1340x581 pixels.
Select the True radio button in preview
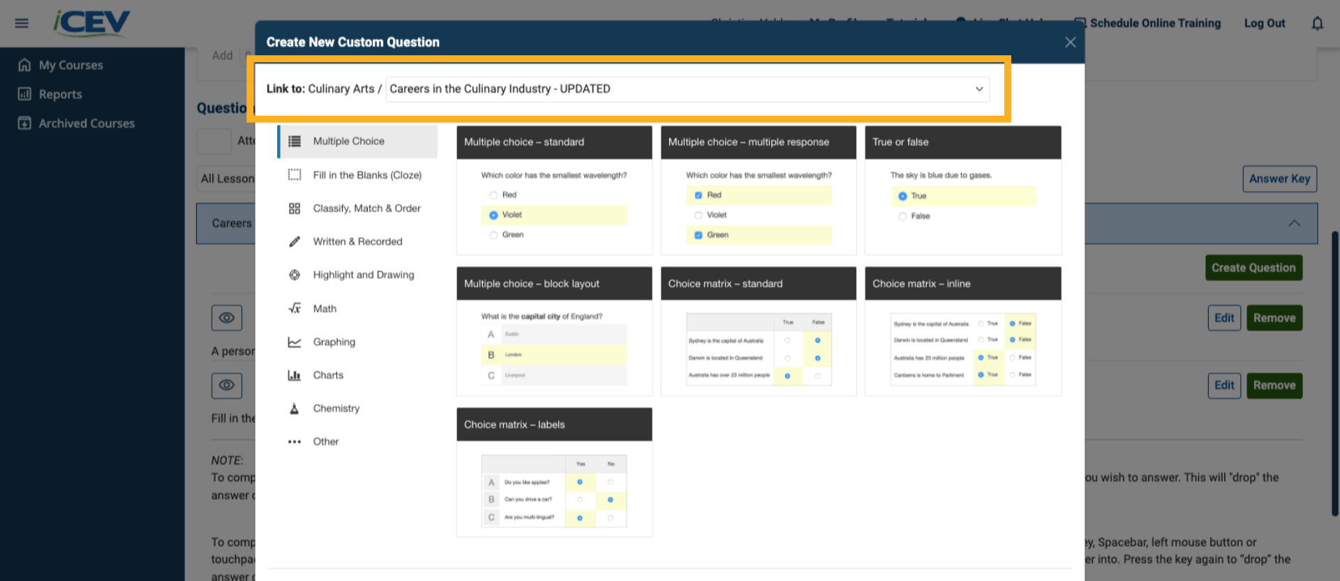(902, 196)
